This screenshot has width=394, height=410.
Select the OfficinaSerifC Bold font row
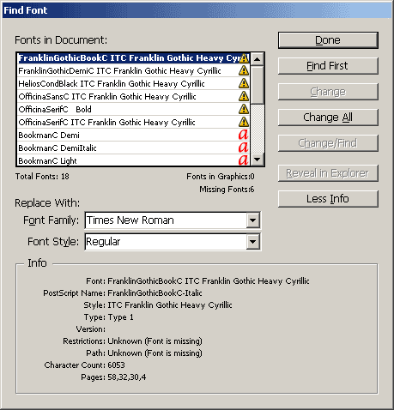[x=133, y=109]
